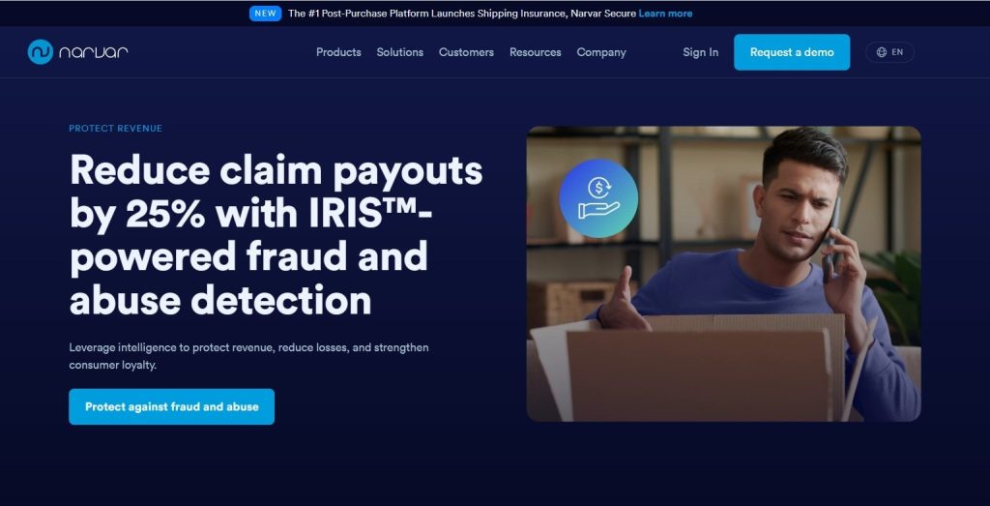Select the EN language label
Image resolution: width=990 pixels, height=506 pixels.
click(x=897, y=52)
